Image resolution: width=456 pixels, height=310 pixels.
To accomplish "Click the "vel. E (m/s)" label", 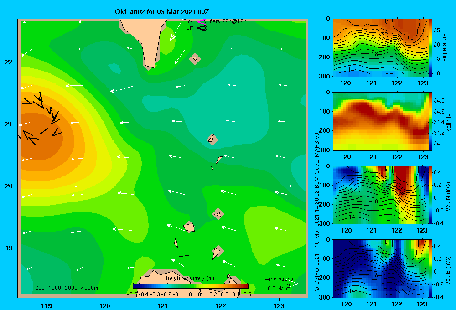I will tap(448, 270).
